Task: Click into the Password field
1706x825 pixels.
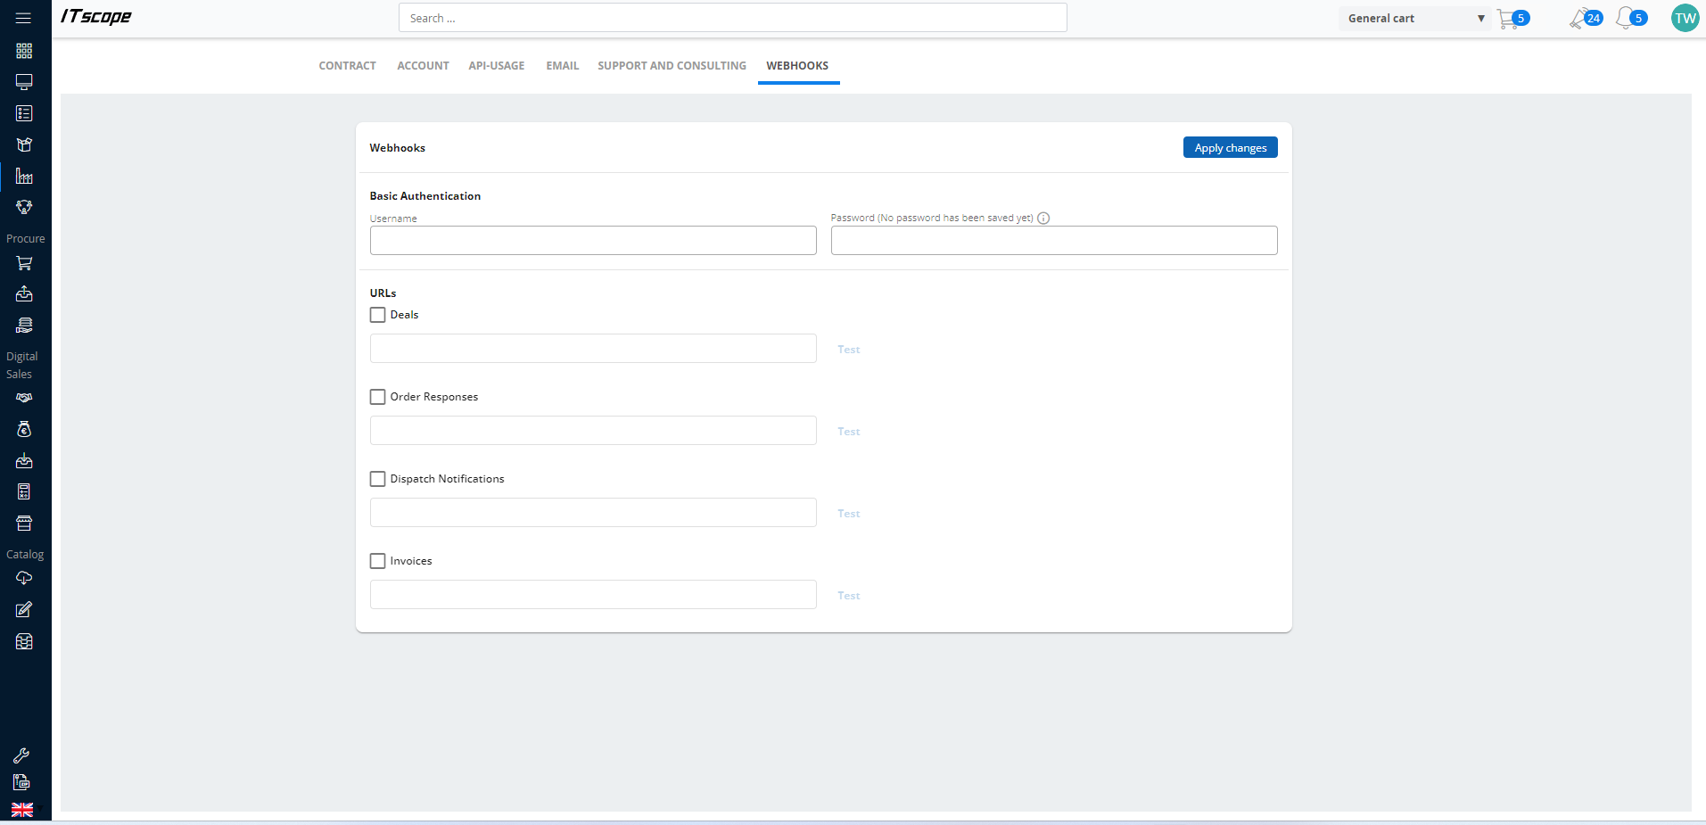Action: point(1054,240)
